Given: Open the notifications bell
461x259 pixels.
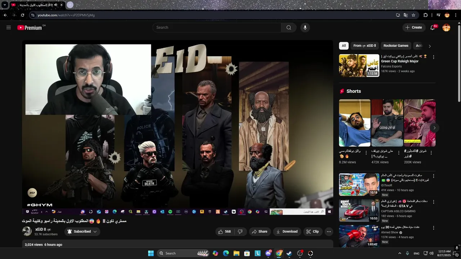Looking at the screenshot, I should point(433,27).
